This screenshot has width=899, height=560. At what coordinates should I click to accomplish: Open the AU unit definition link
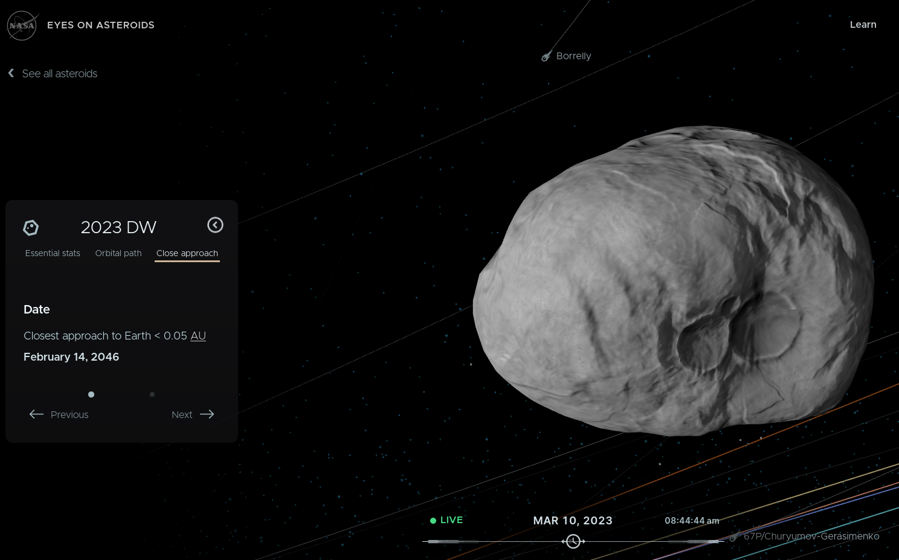pyautogui.click(x=198, y=336)
